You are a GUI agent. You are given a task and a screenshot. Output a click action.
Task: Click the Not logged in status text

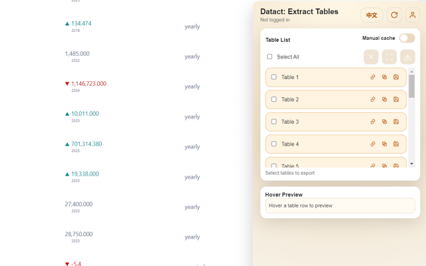coord(275,20)
